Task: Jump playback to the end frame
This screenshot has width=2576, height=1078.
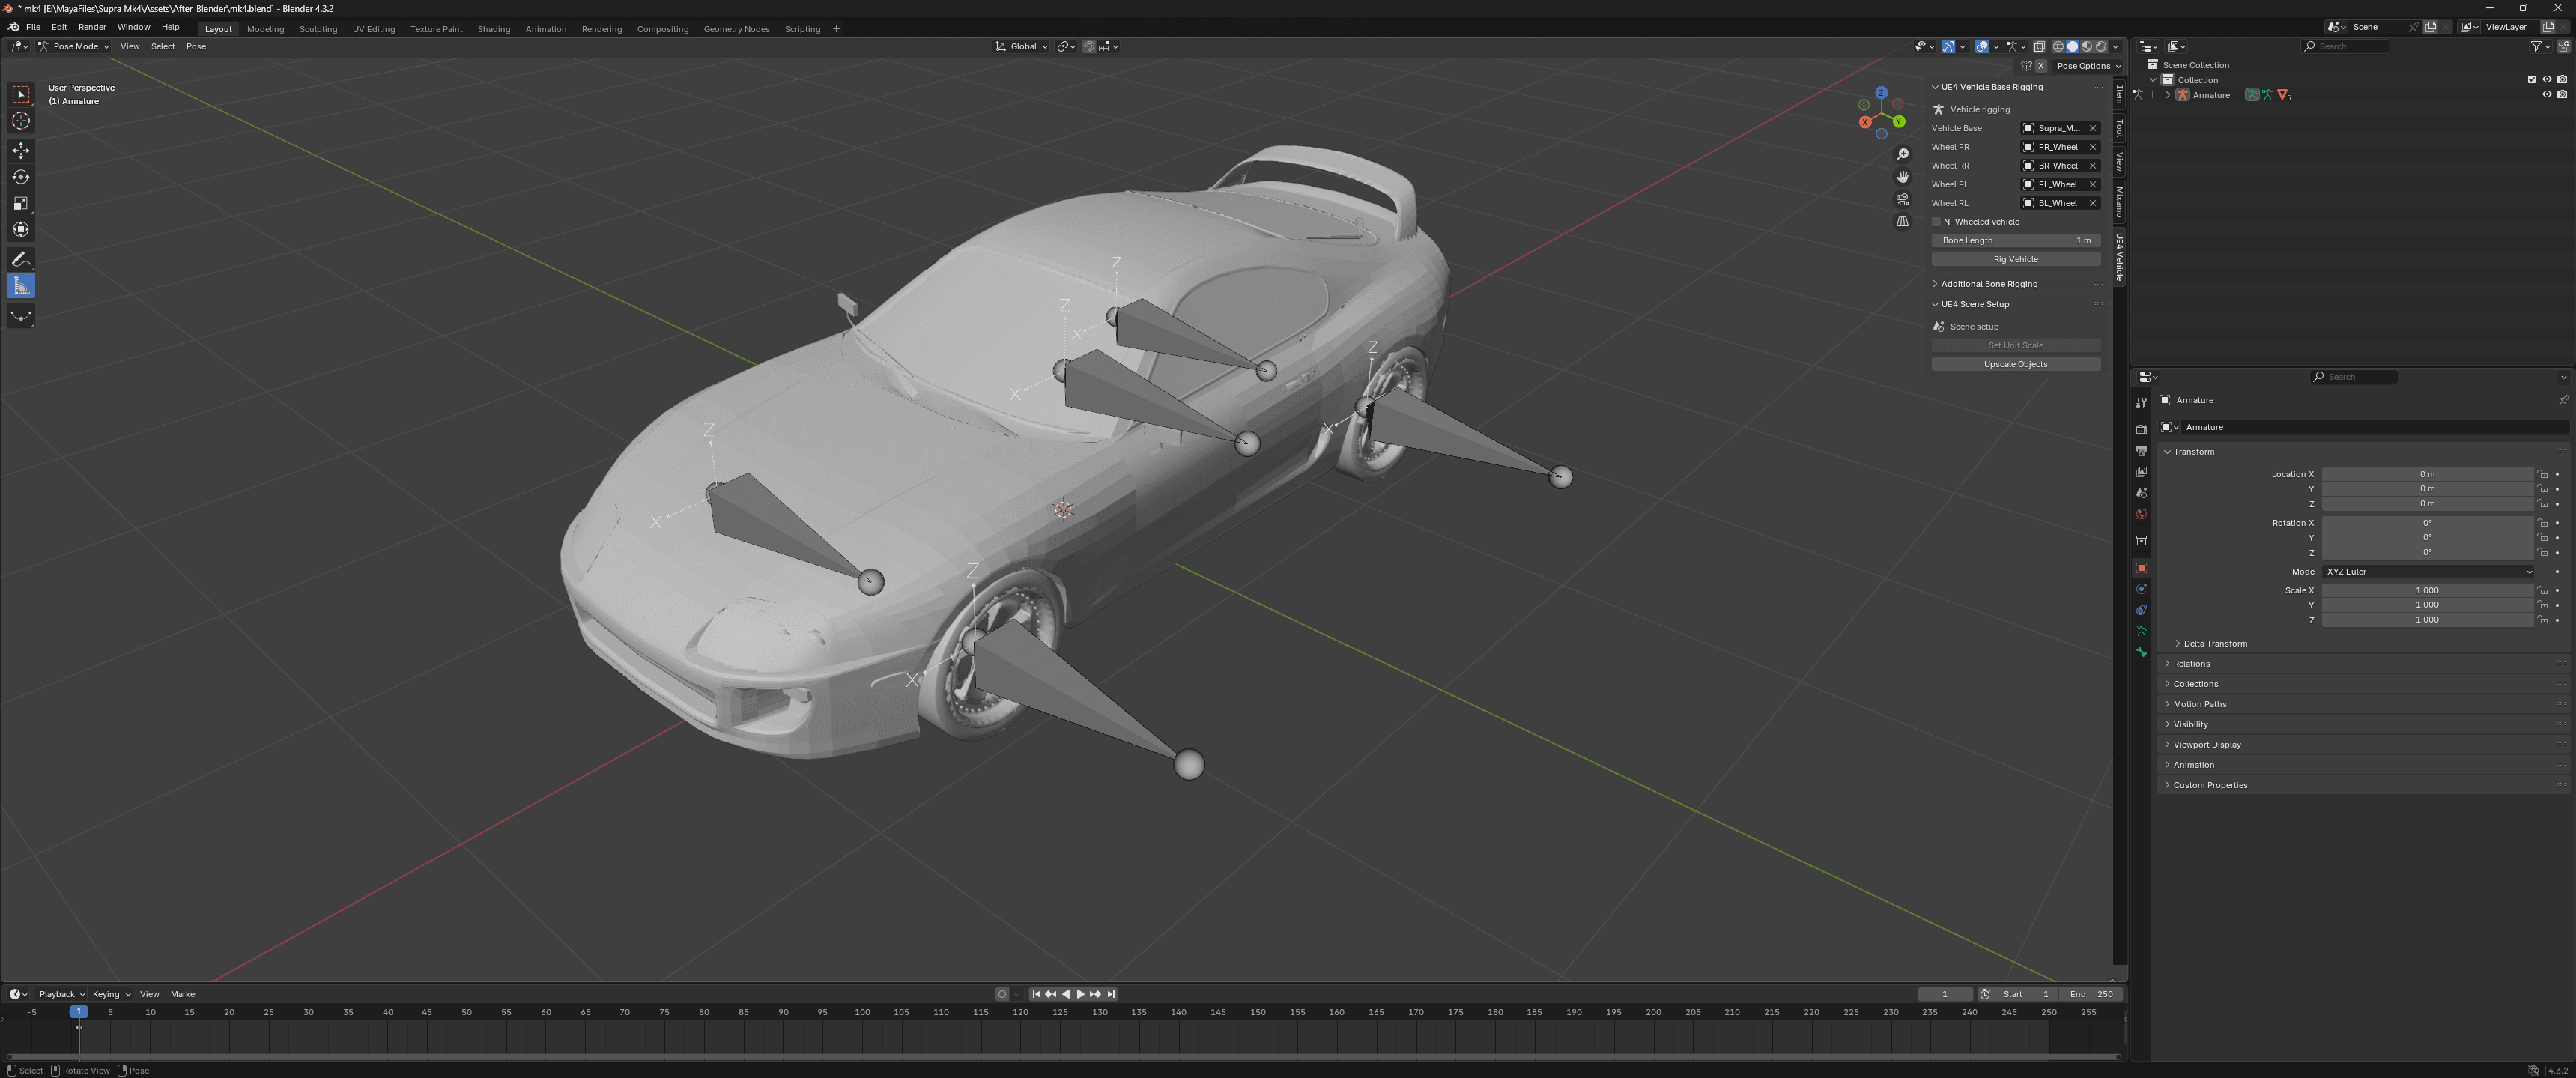Action: pos(1110,993)
